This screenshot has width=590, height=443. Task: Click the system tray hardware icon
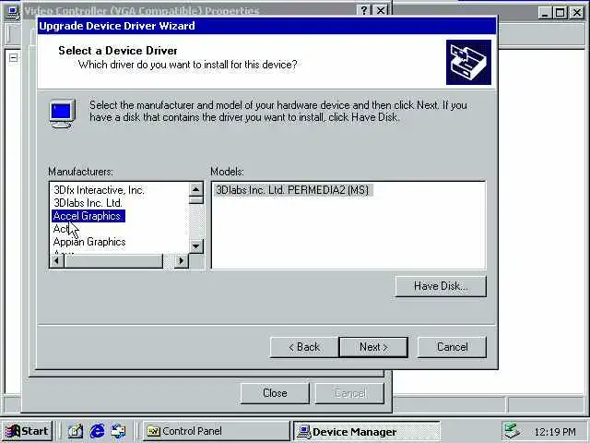pyautogui.click(x=512, y=431)
